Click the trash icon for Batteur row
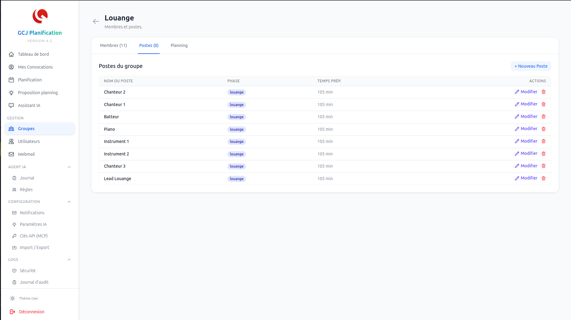The width and height of the screenshot is (571, 320). 544,116
